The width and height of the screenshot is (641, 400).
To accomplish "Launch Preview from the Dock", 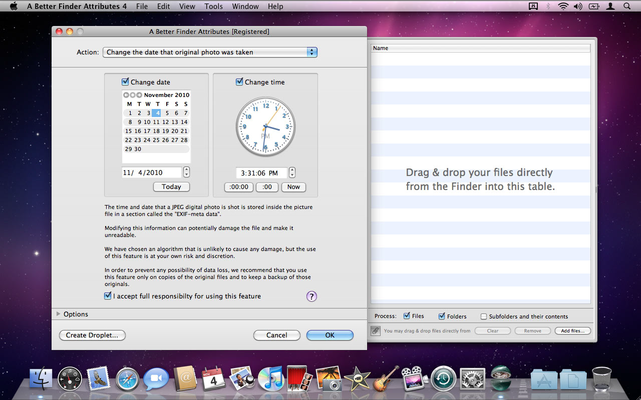I will (x=242, y=379).
